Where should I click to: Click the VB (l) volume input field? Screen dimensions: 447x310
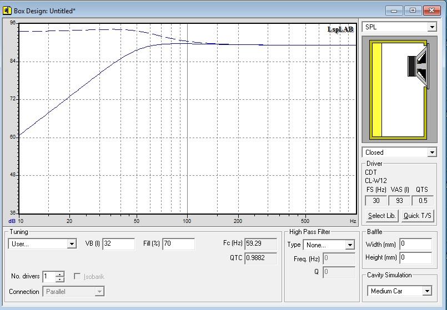118,244
